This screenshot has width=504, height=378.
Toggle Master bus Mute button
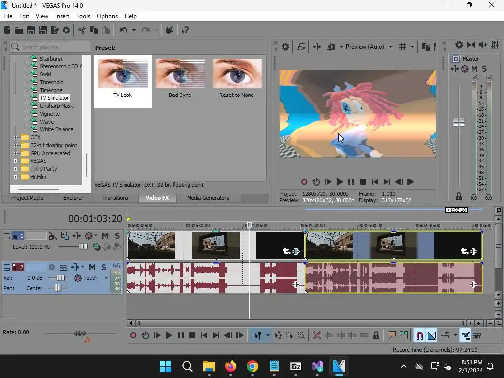[x=474, y=69]
